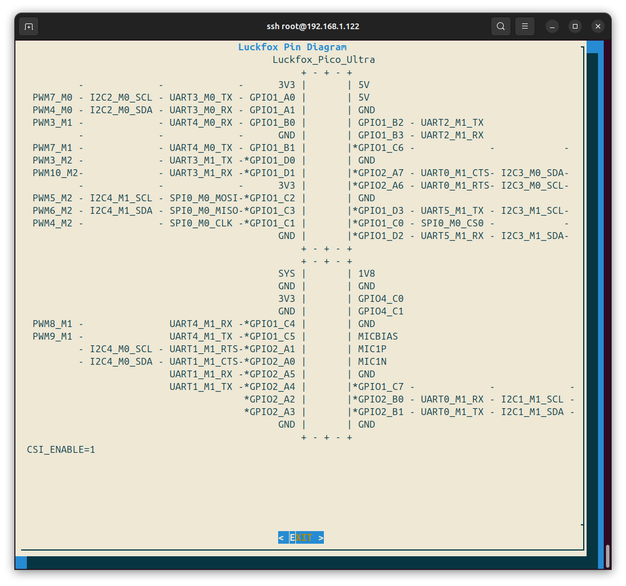The image size is (626, 586).
Task: Click the I2C1_M1_SCL label
Action: coord(532,399)
